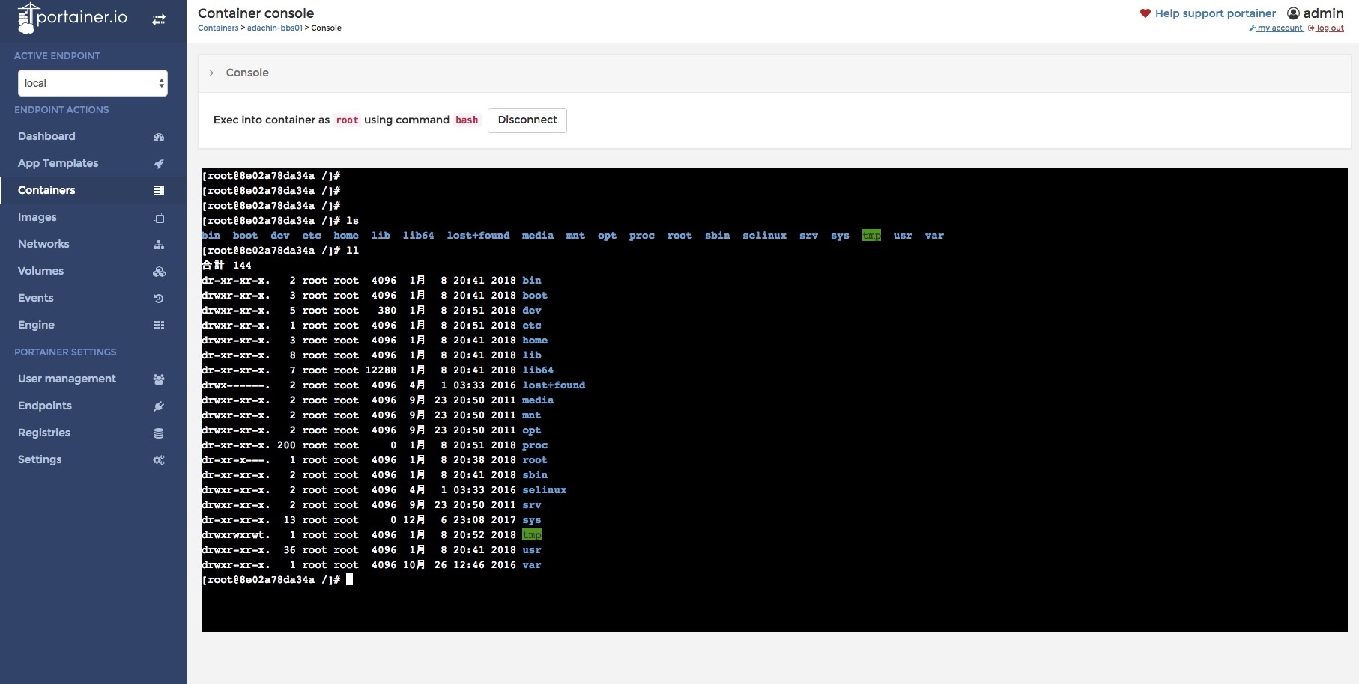Open Registries in the sidebar
This screenshot has width=1359, height=684.
pos(44,433)
